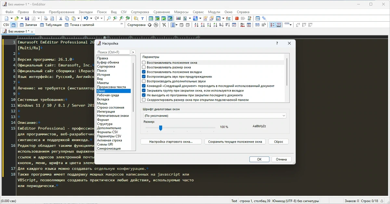Click the pin icon at main toolbar end
Viewport: 390px width, 204px height.
(264, 18)
